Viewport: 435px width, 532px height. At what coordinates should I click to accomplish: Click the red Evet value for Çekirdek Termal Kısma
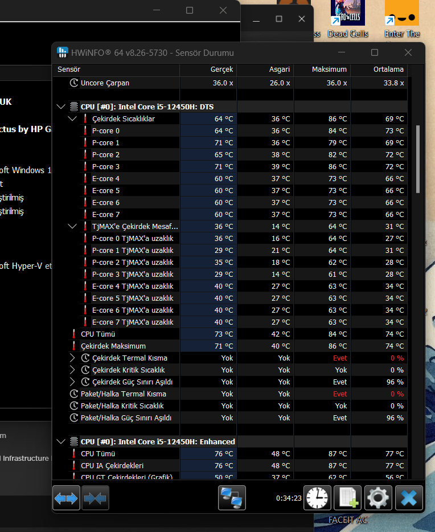tap(340, 358)
